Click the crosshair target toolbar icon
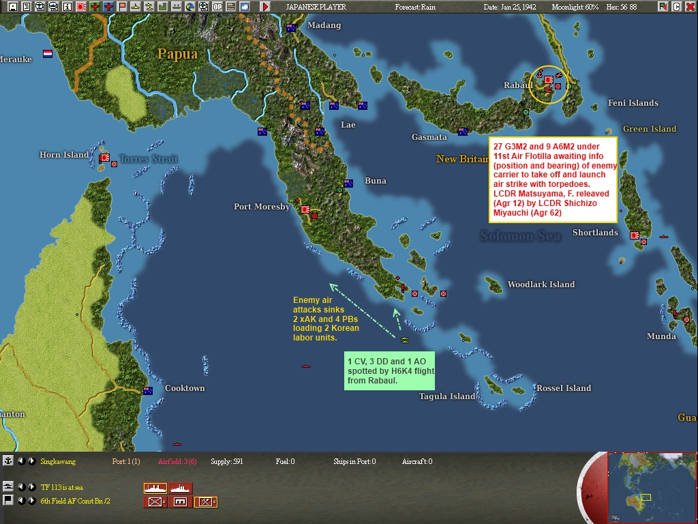Screen dimensions: 698x524 (x=203, y=7)
